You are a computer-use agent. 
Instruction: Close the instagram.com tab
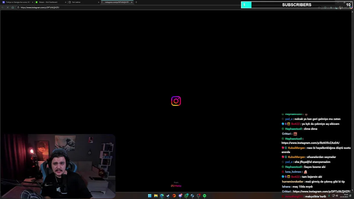(x=132, y=2)
